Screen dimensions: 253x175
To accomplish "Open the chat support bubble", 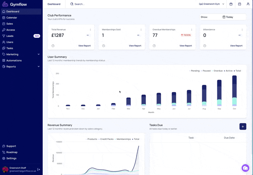I will tap(245, 168).
